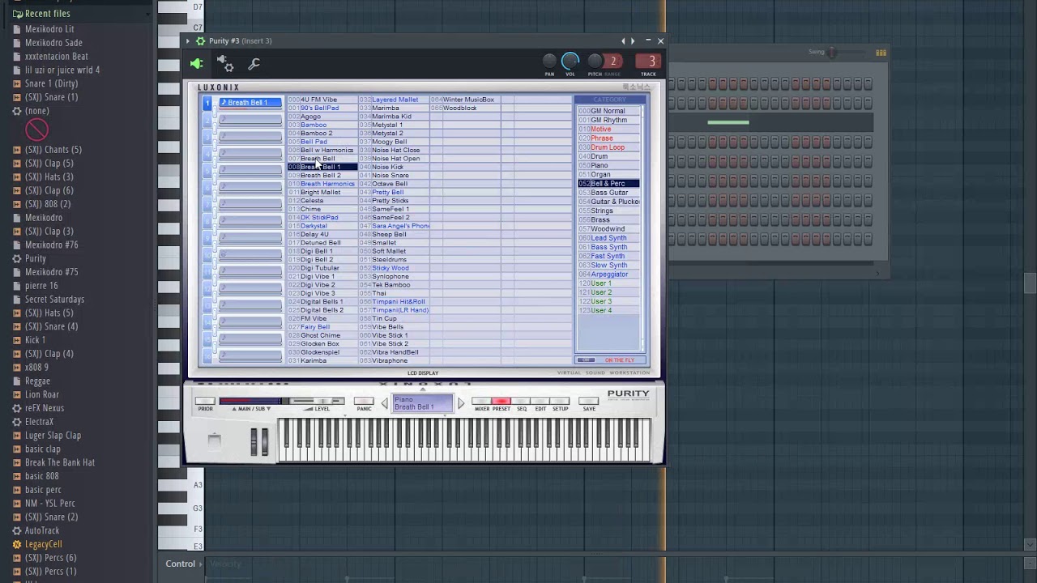Click the Control label in piano roll
This screenshot has width=1037, height=583.
click(181, 564)
